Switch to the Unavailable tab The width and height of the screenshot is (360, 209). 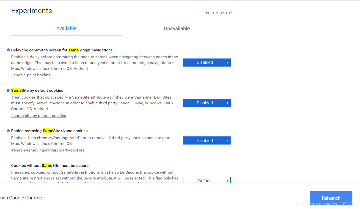click(177, 28)
